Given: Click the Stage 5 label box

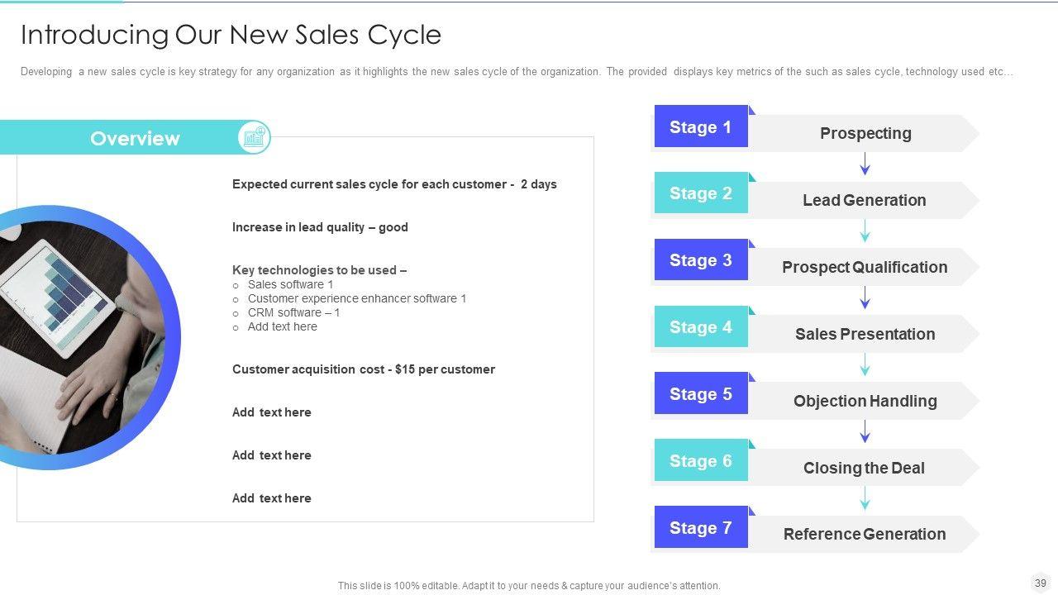Looking at the screenshot, I should 701,394.
